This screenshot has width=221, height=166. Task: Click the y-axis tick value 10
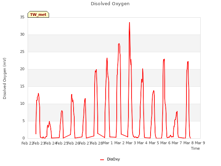click(x=22, y=104)
